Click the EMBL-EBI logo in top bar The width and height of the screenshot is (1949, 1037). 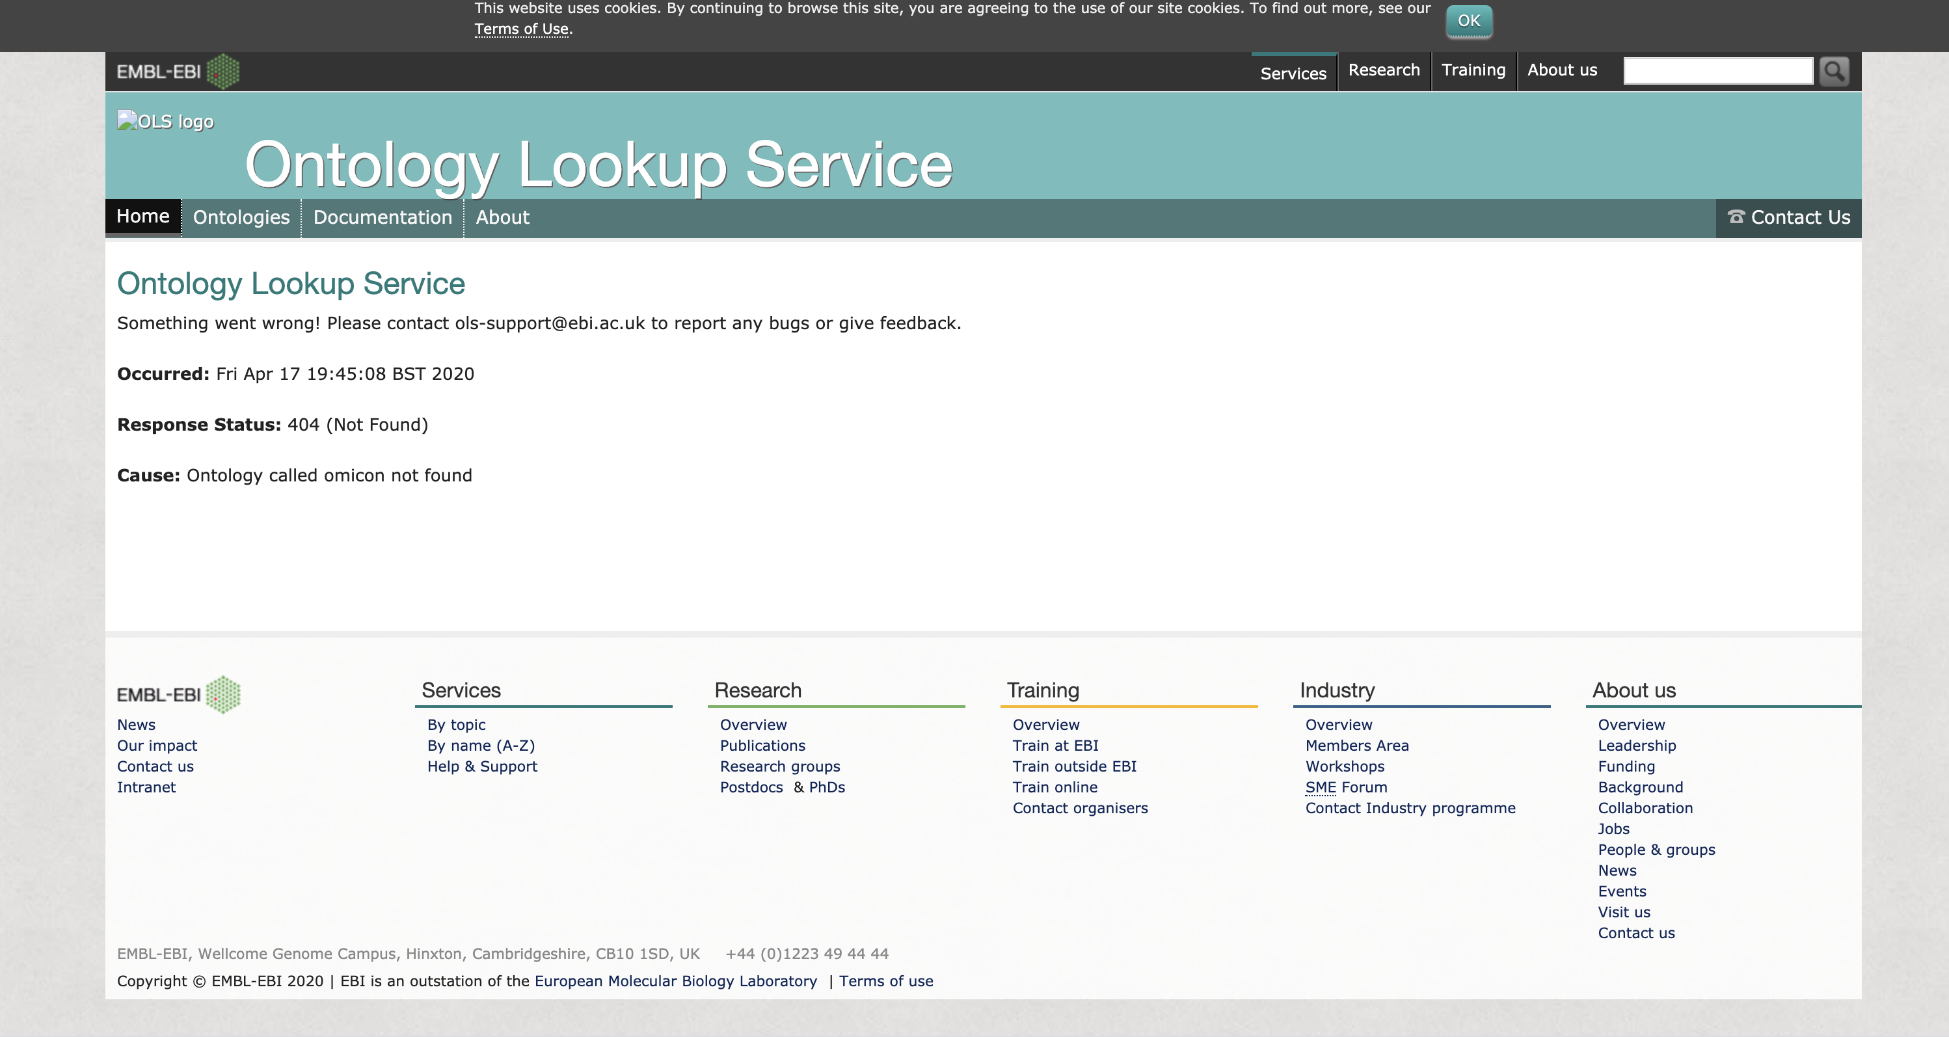coord(178,72)
